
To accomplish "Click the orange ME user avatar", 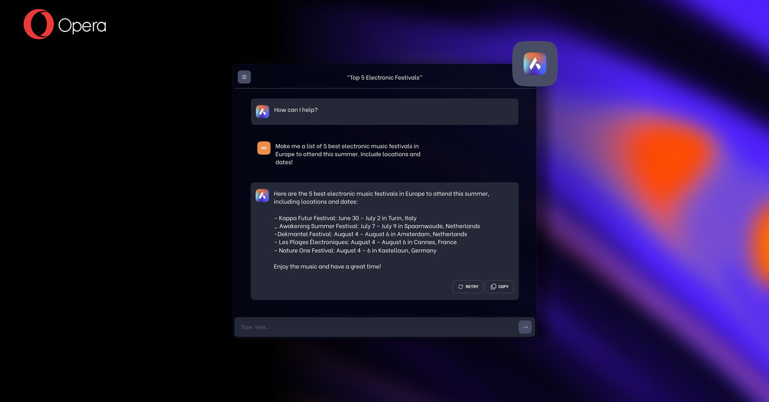I will (263, 148).
